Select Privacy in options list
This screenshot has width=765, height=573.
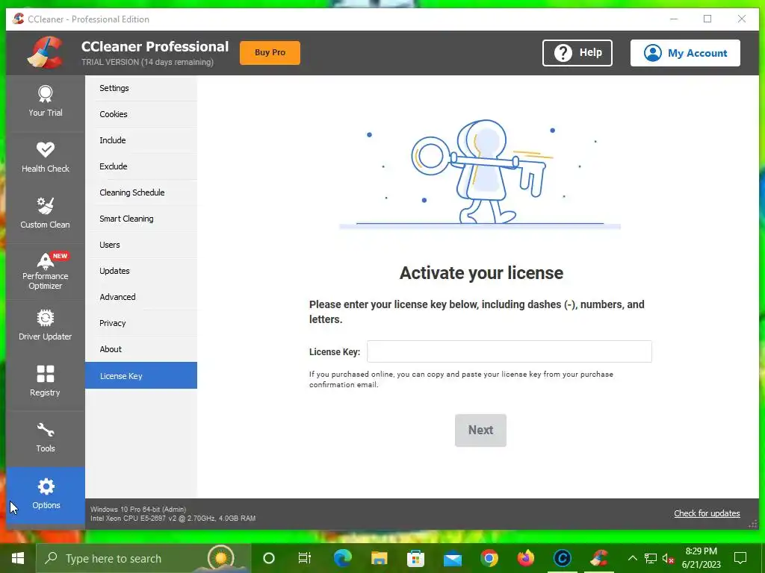click(141, 323)
